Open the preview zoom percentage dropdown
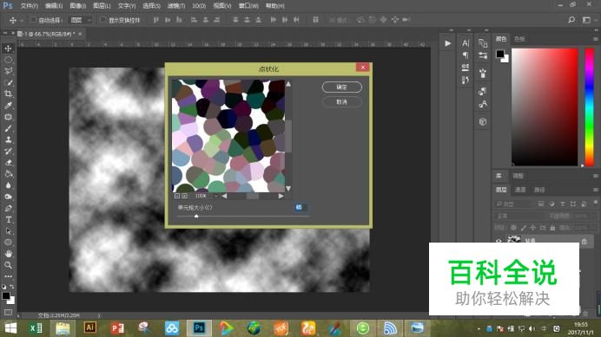This screenshot has height=337, width=601. click(x=206, y=196)
